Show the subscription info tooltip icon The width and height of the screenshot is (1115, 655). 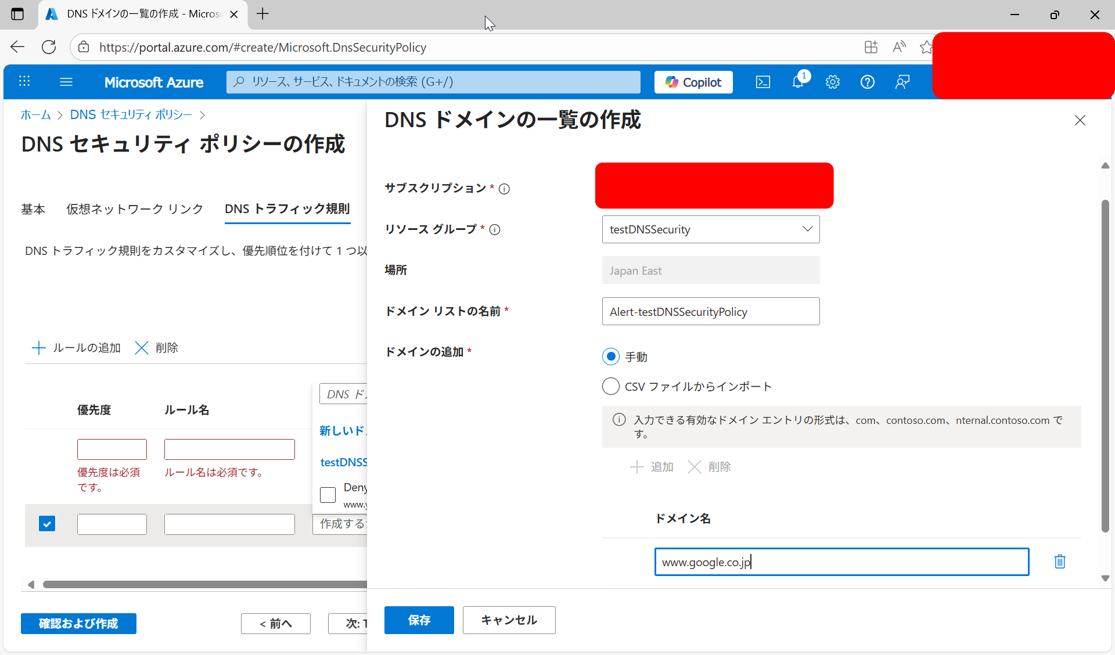[504, 189]
